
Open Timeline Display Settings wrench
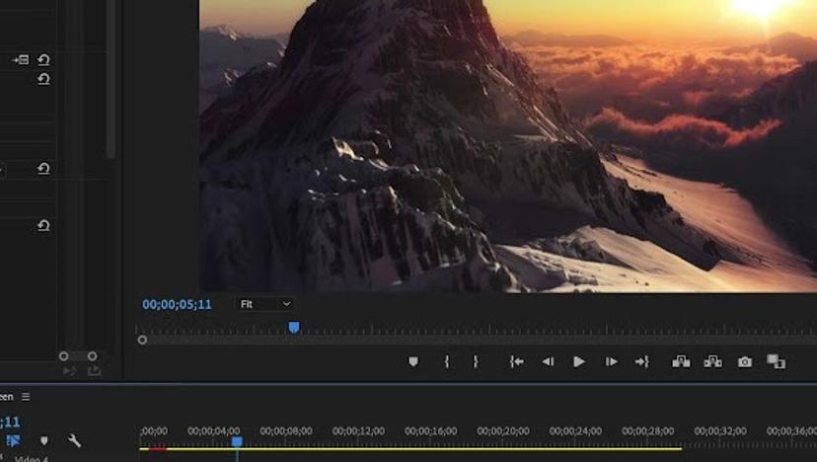[74, 441]
